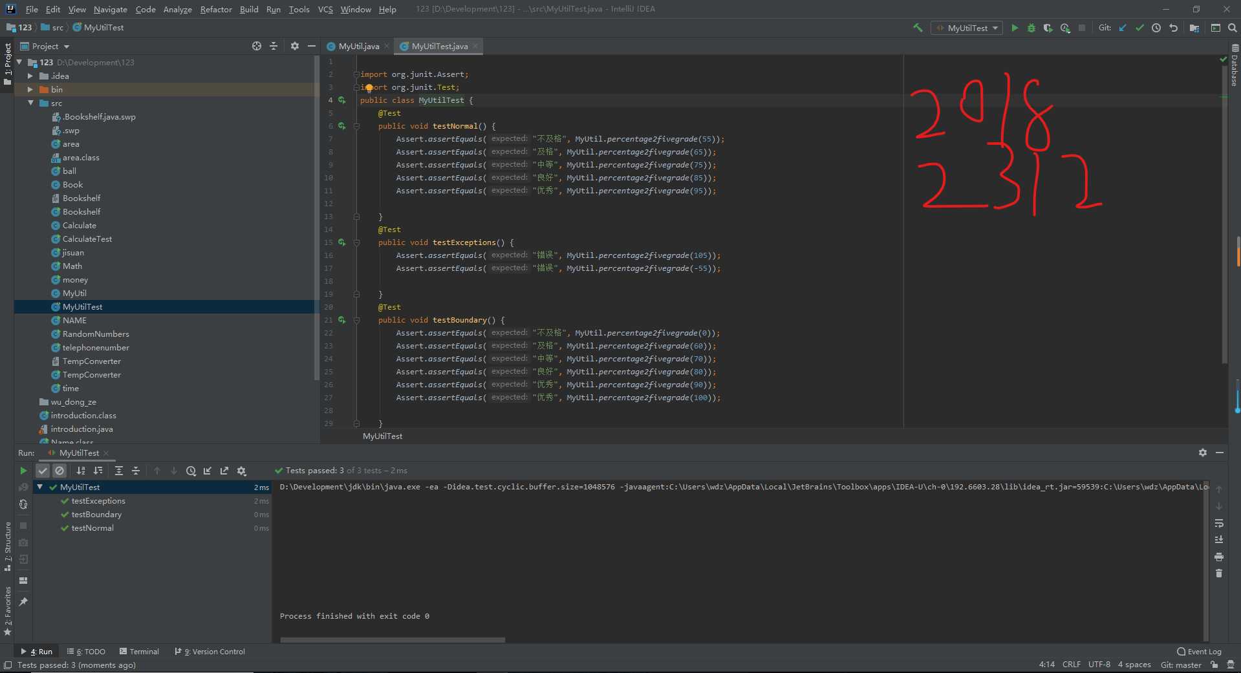Run MyUtilTest with the green Run button

point(1015,28)
